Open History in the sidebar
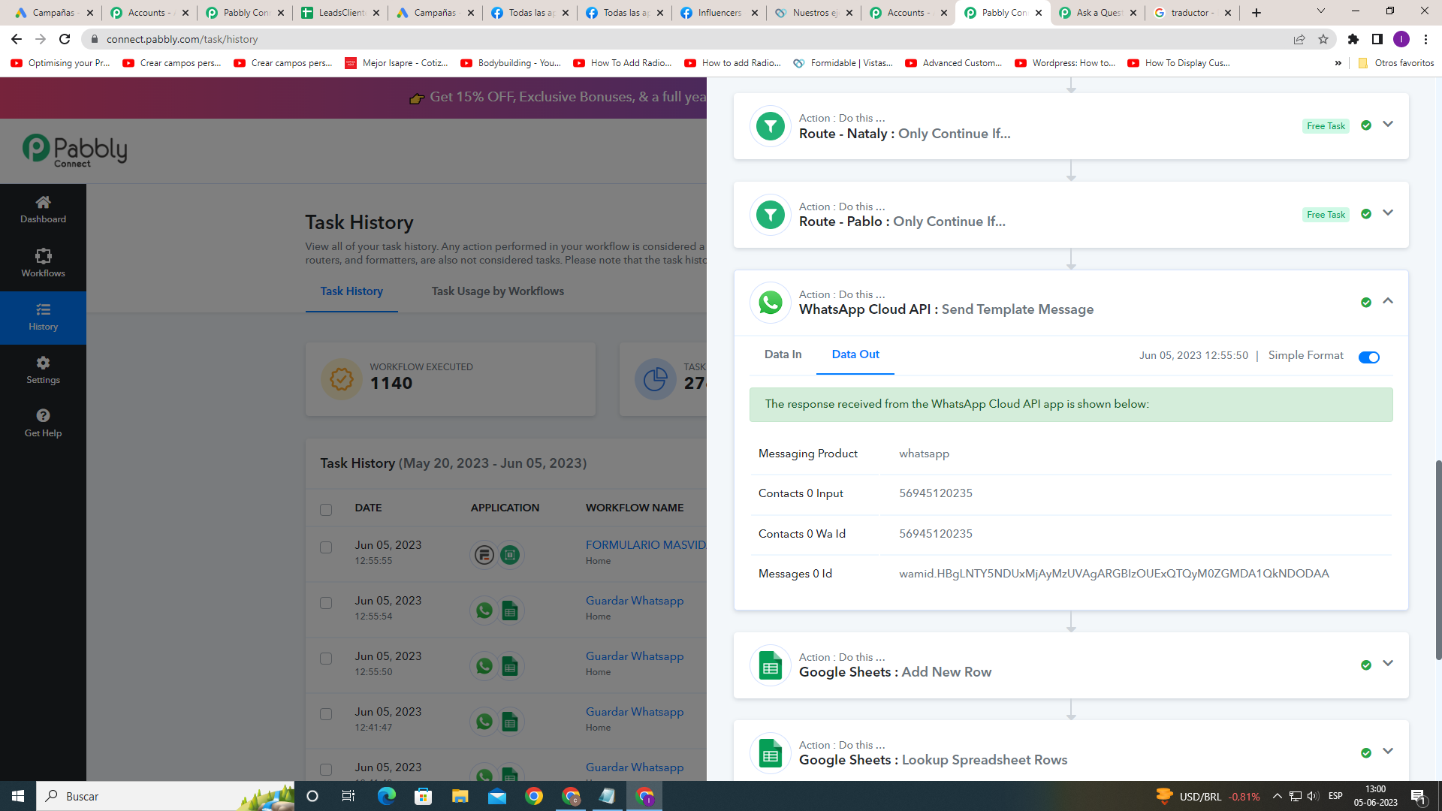Image resolution: width=1442 pixels, height=811 pixels. 43,318
